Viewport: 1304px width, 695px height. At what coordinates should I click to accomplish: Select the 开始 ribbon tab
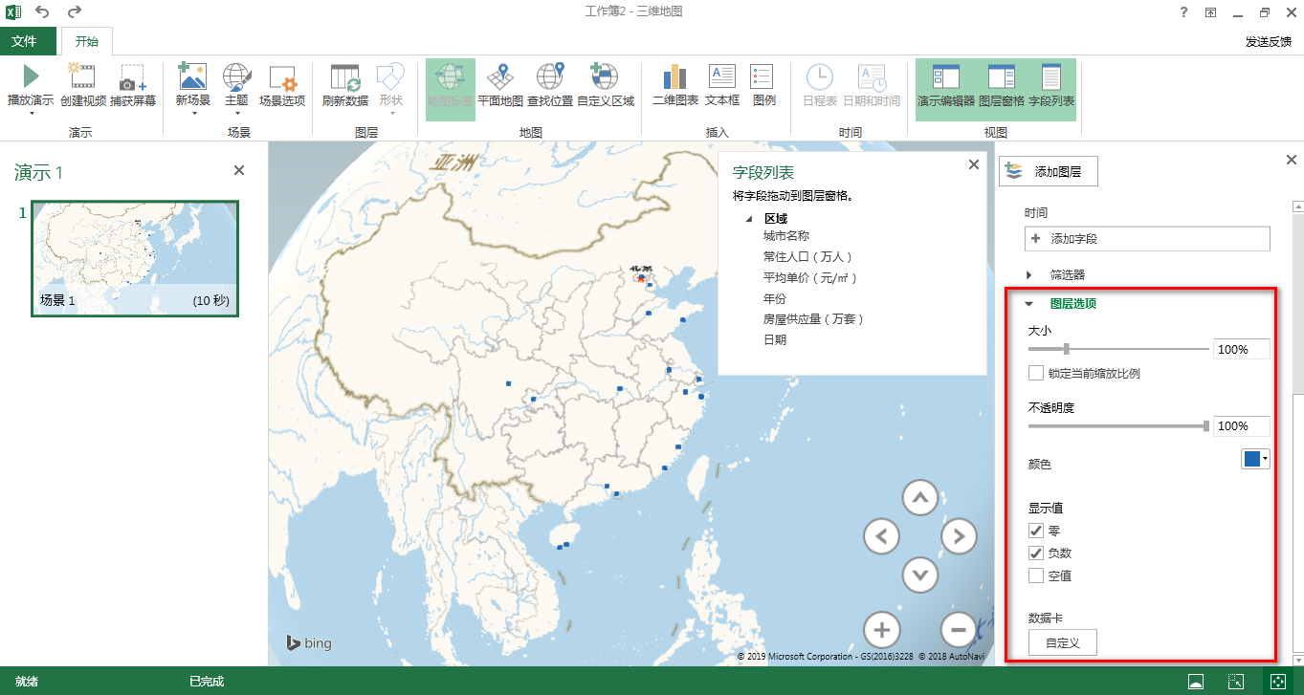(87, 41)
